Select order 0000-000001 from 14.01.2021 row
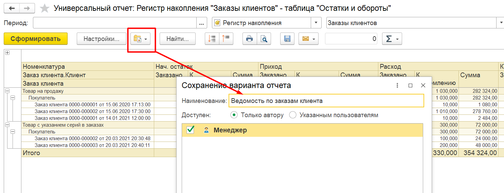The image size is (504, 193). [92, 118]
